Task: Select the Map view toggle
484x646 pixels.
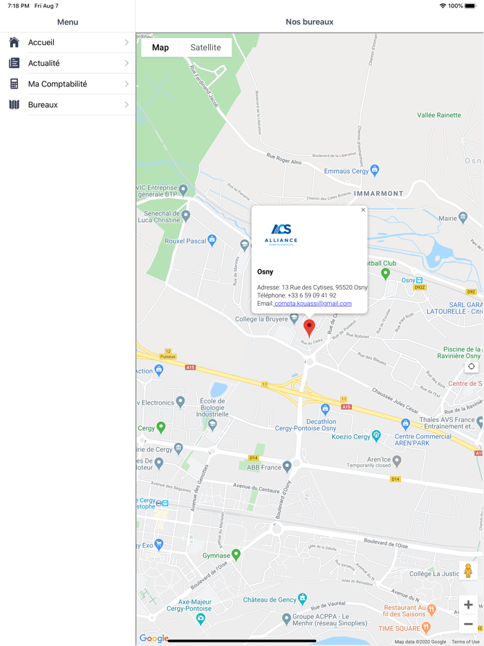Action: click(x=160, y=48)
